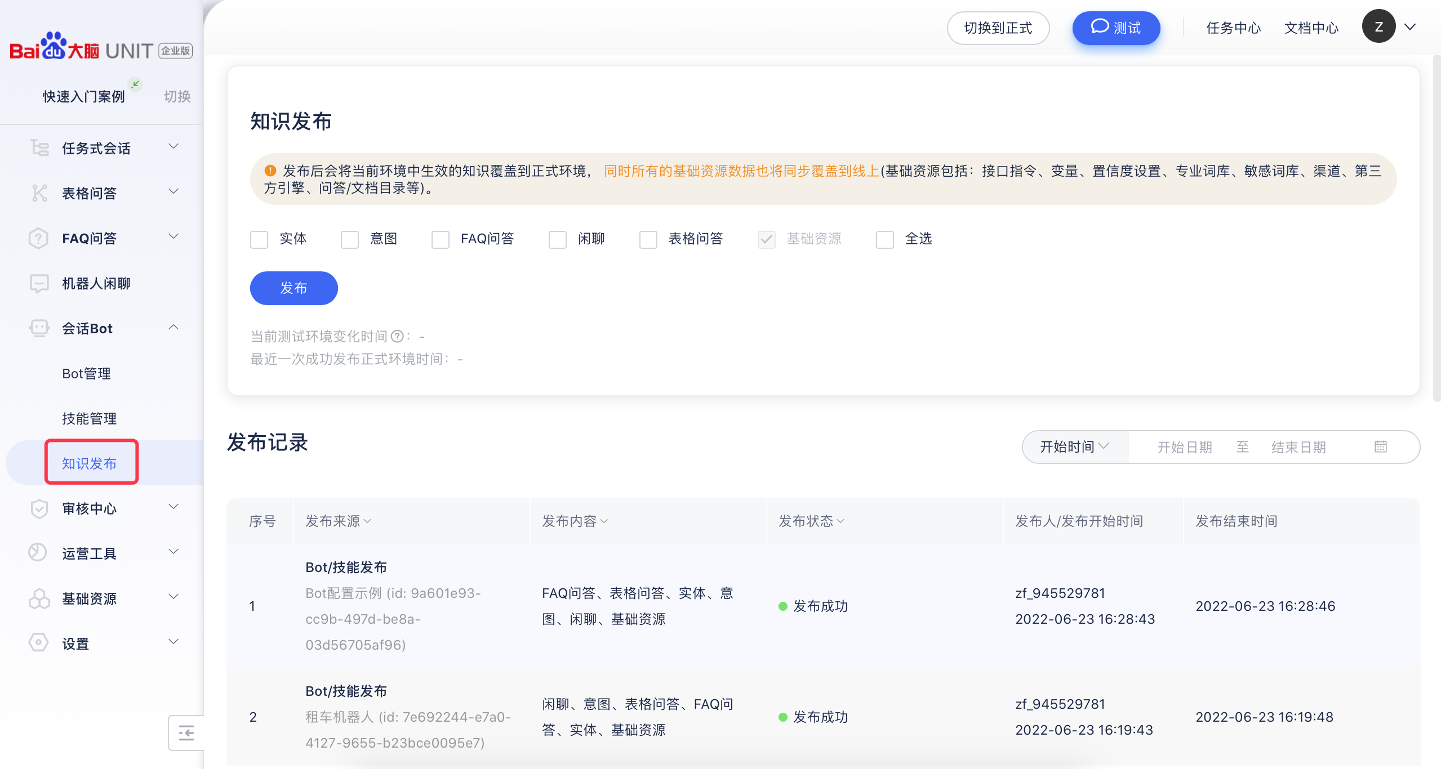This screenshot has width=1441, height=769.
Task: Check the 表格问答 checkbox
Action: (x=648, y=239)
